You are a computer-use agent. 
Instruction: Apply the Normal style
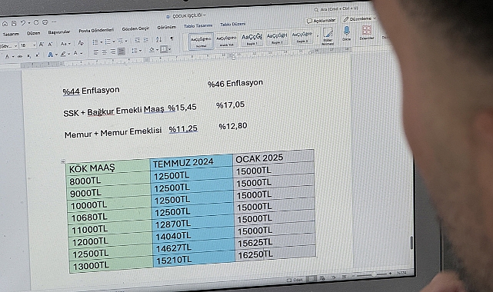[x=202, y=41]
